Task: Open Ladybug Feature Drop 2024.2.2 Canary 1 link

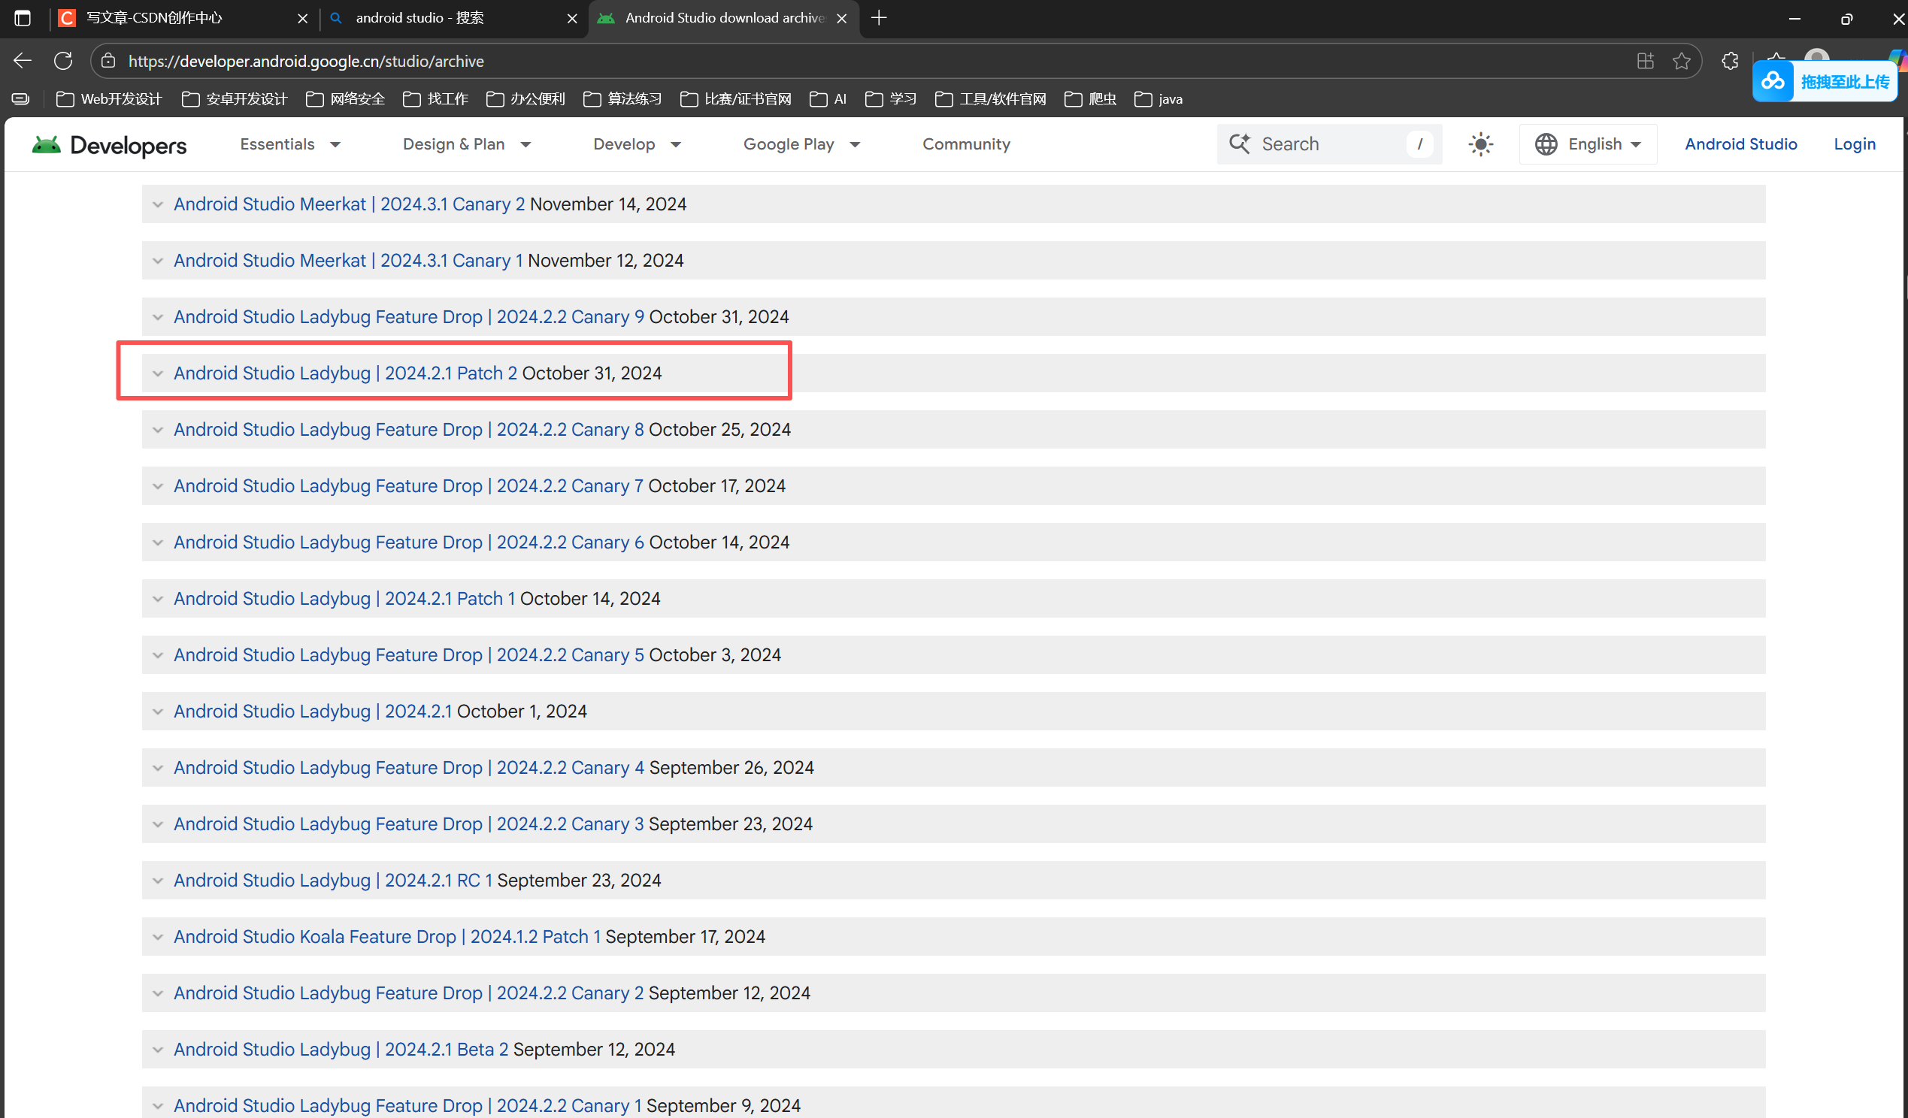Action: click(x=407, y=1106)
